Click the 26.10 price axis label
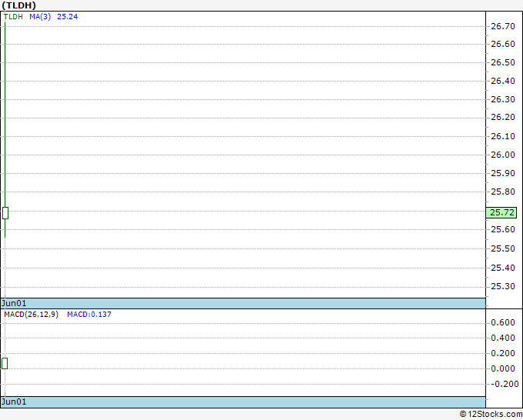 click(503, 136)
